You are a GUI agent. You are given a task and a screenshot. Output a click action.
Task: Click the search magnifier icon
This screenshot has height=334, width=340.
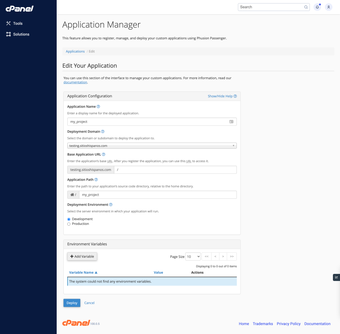click(x=306, y=7)
